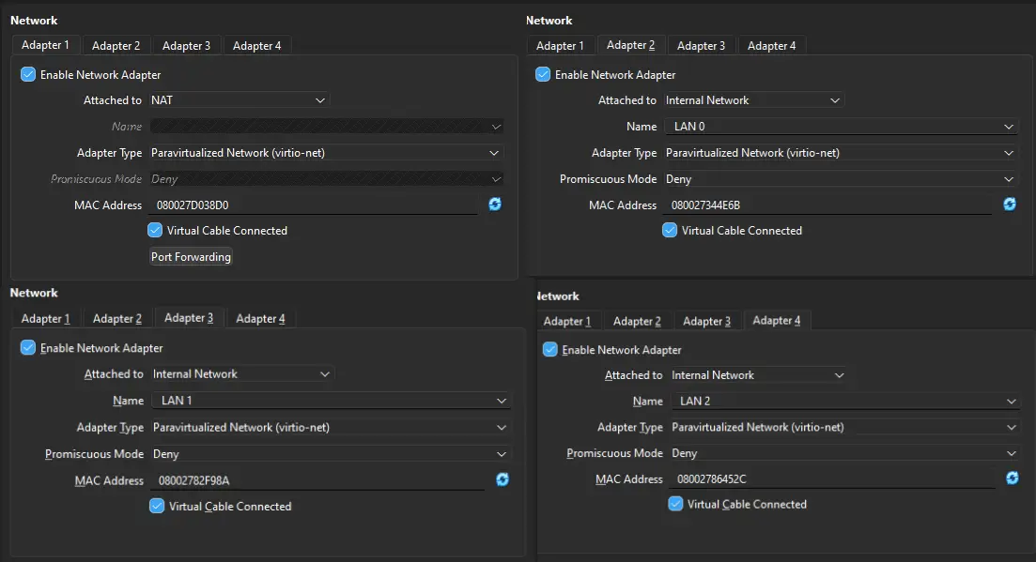Open the Attached to dropdown showing NAT
Screen dimensions: 1036x562
[x=239, y=100]
